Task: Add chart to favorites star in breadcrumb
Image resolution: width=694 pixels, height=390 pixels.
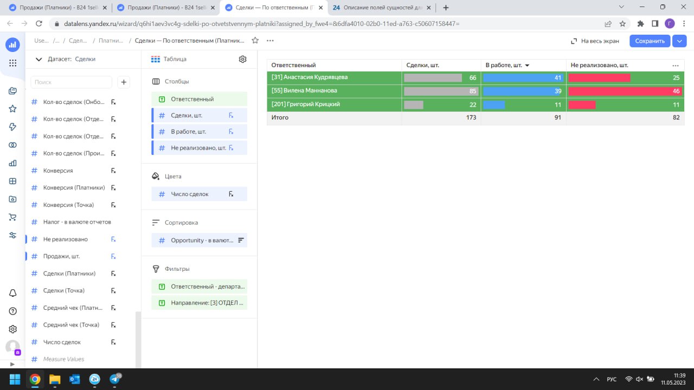Action: click(255, 41)
